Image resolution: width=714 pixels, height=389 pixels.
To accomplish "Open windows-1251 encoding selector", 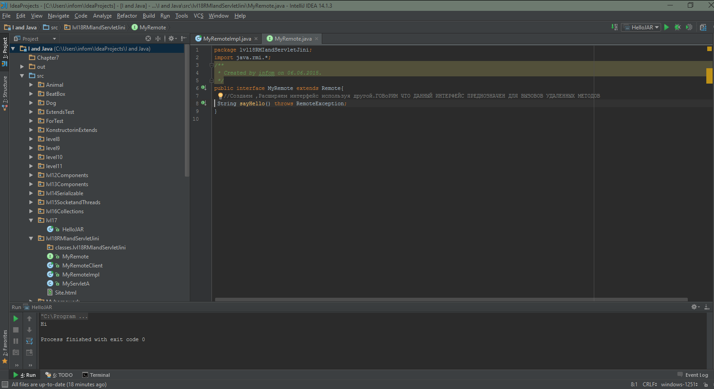I will tap(679, 384).
